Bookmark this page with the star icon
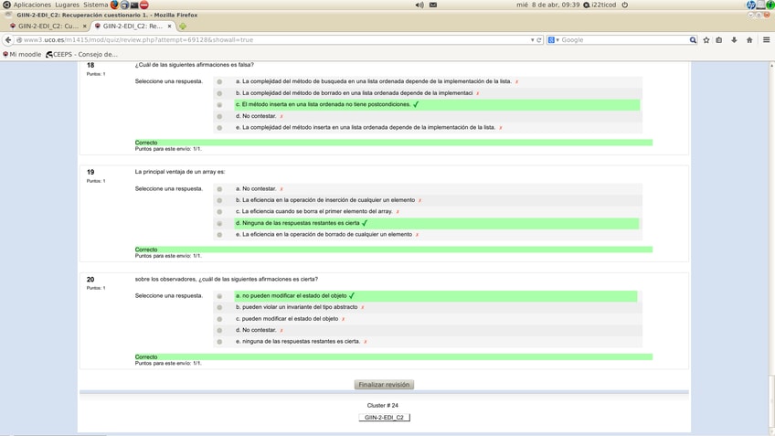Viewport: 775px width, 436px height. [706, 40]
